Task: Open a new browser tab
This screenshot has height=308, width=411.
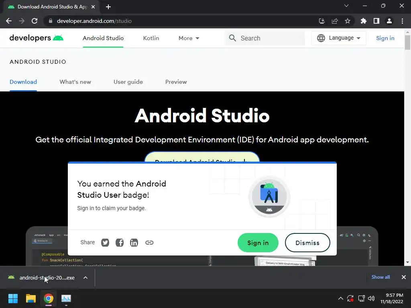Action: (108, 7)
